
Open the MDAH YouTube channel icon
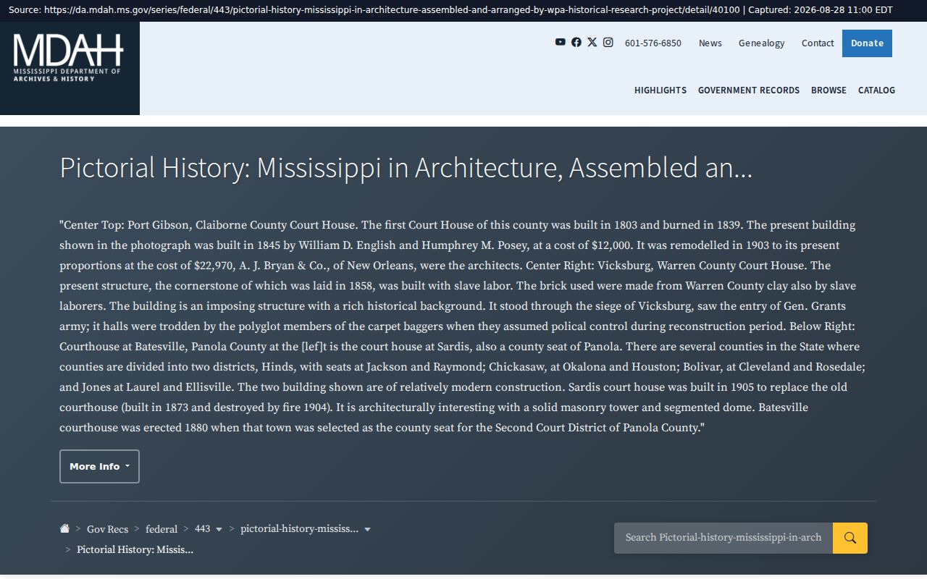point(561,42)
